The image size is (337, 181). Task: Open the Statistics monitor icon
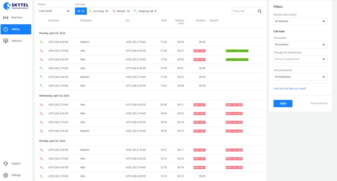(6, 41)
